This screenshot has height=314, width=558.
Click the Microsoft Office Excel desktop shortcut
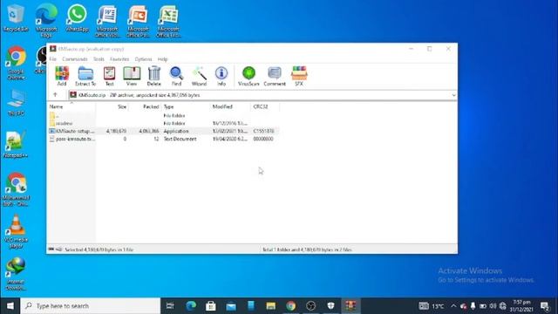point(168,21)
